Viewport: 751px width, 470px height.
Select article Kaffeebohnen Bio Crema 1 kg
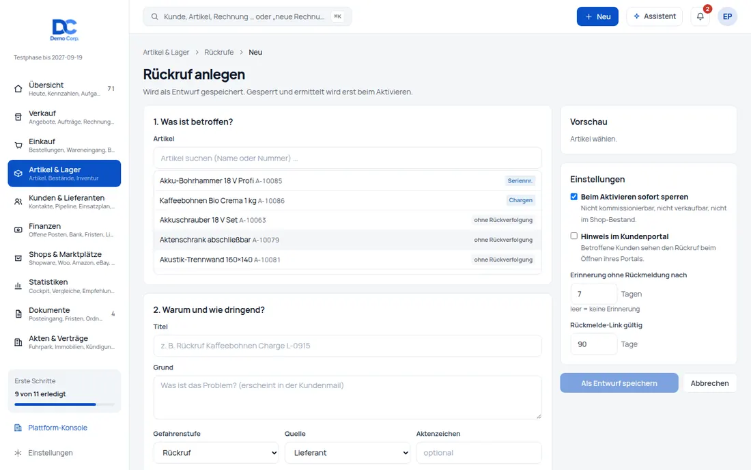tap(348, 200)
